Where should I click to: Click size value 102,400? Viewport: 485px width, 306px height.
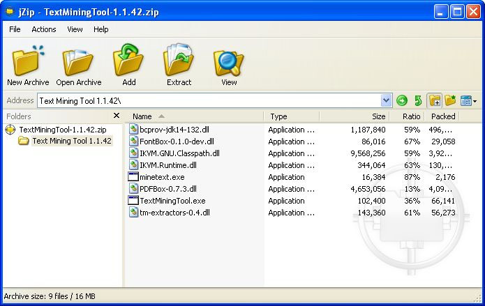pyautogui.click(x=371, y=201)
